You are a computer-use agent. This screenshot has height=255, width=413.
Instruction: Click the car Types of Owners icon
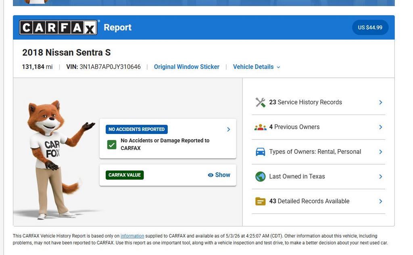[x=260, y=152]
